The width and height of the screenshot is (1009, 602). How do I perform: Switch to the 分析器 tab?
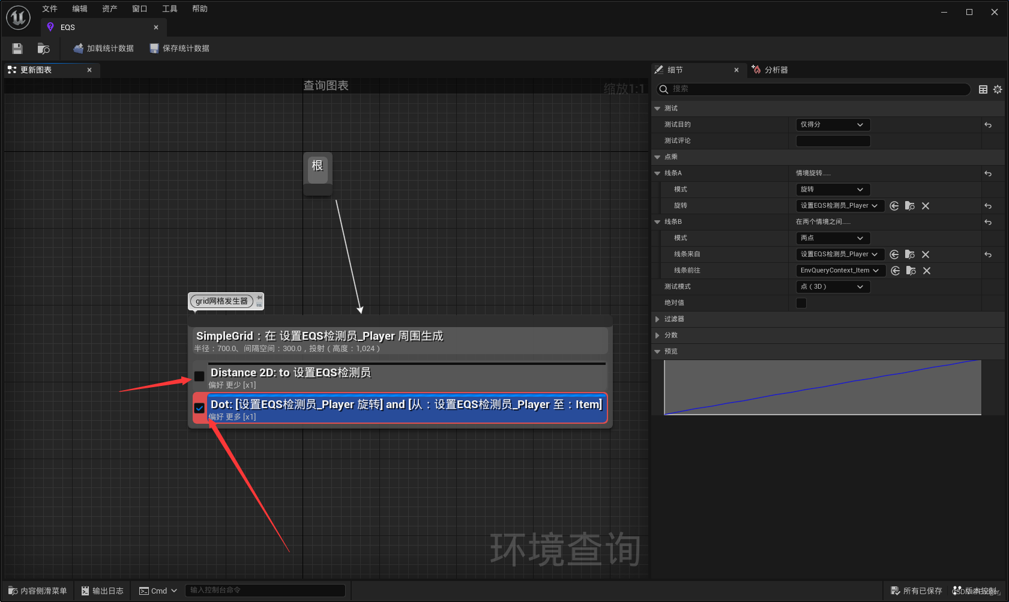776,70
